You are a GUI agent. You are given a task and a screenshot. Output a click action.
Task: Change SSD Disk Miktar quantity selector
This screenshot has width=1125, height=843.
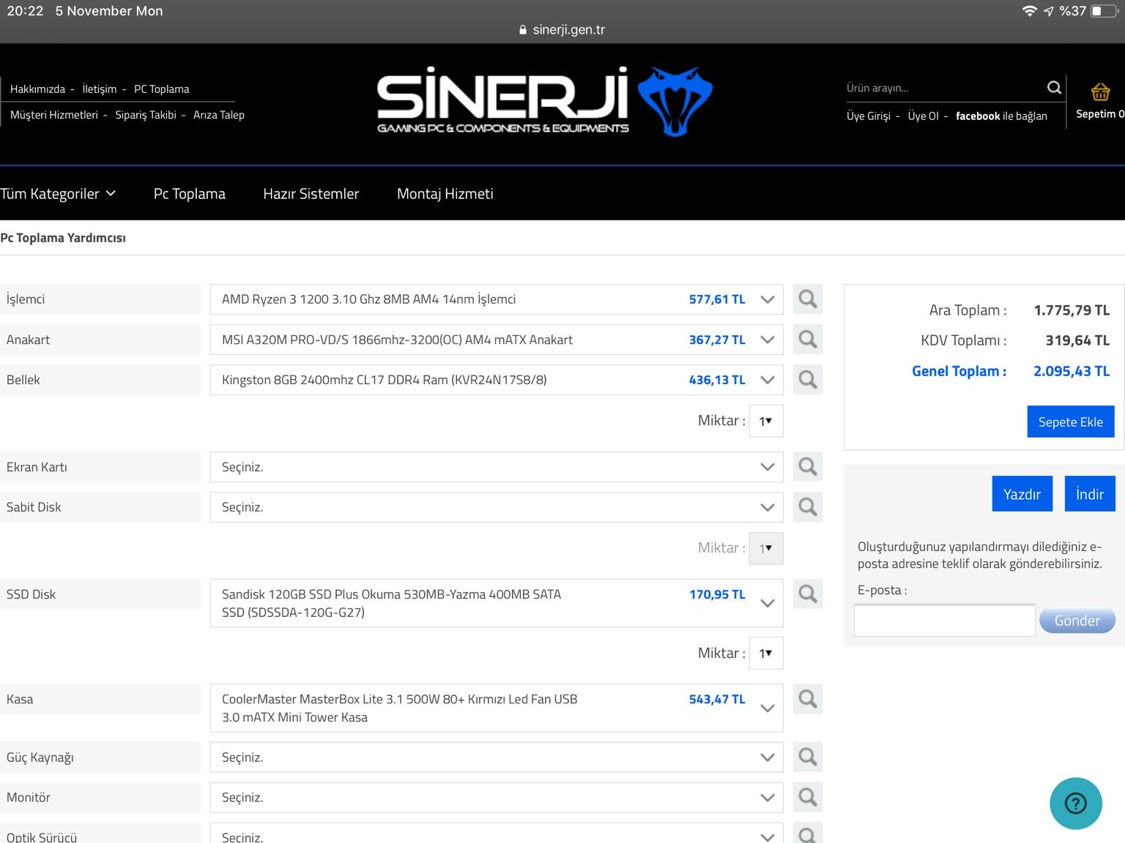[x=766, y=653]
